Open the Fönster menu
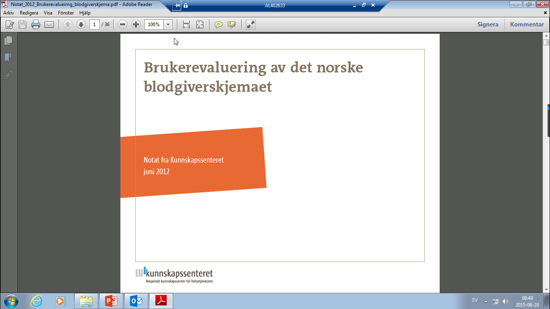Viewport: 550px width, 309px height. [66, 13]
